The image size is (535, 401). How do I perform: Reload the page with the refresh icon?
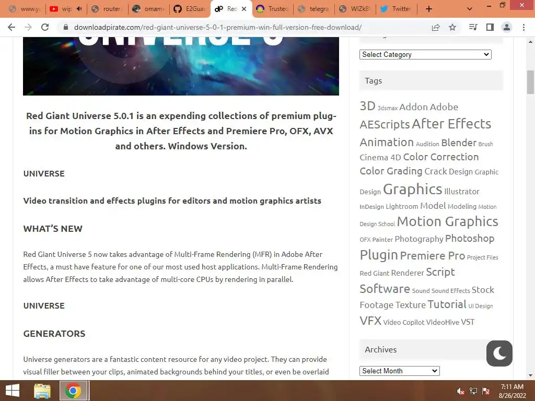(45, 27)
